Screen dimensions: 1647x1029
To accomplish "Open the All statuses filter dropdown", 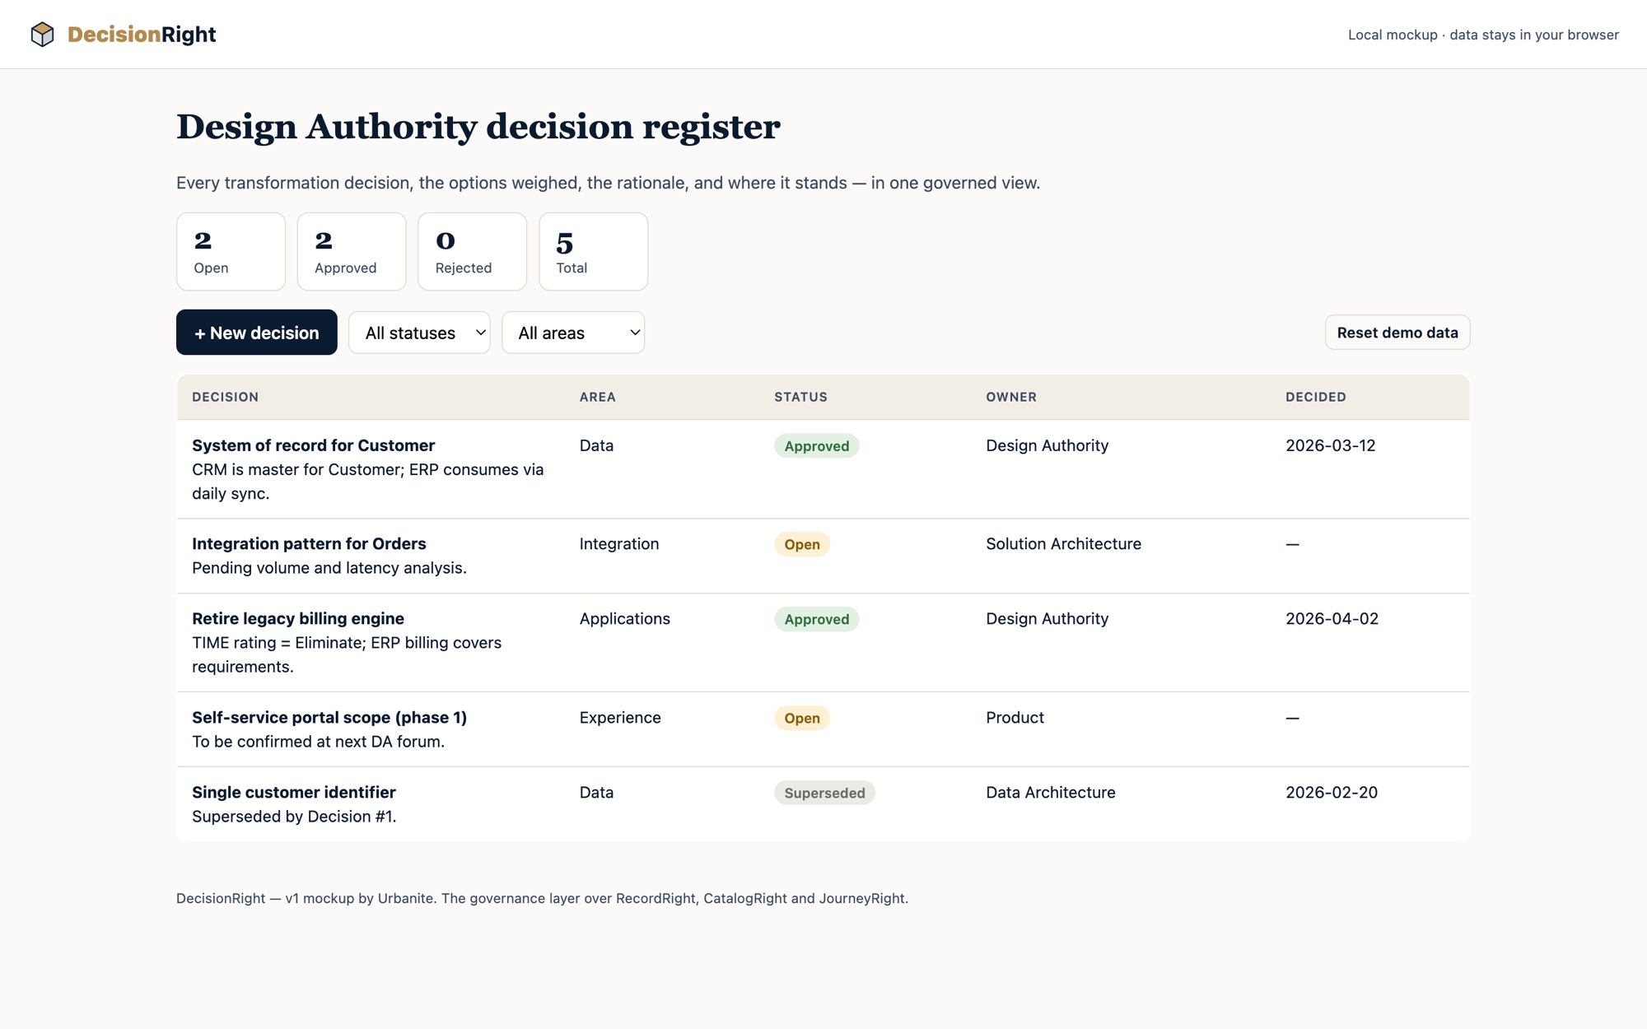I will tap(419, 333).
